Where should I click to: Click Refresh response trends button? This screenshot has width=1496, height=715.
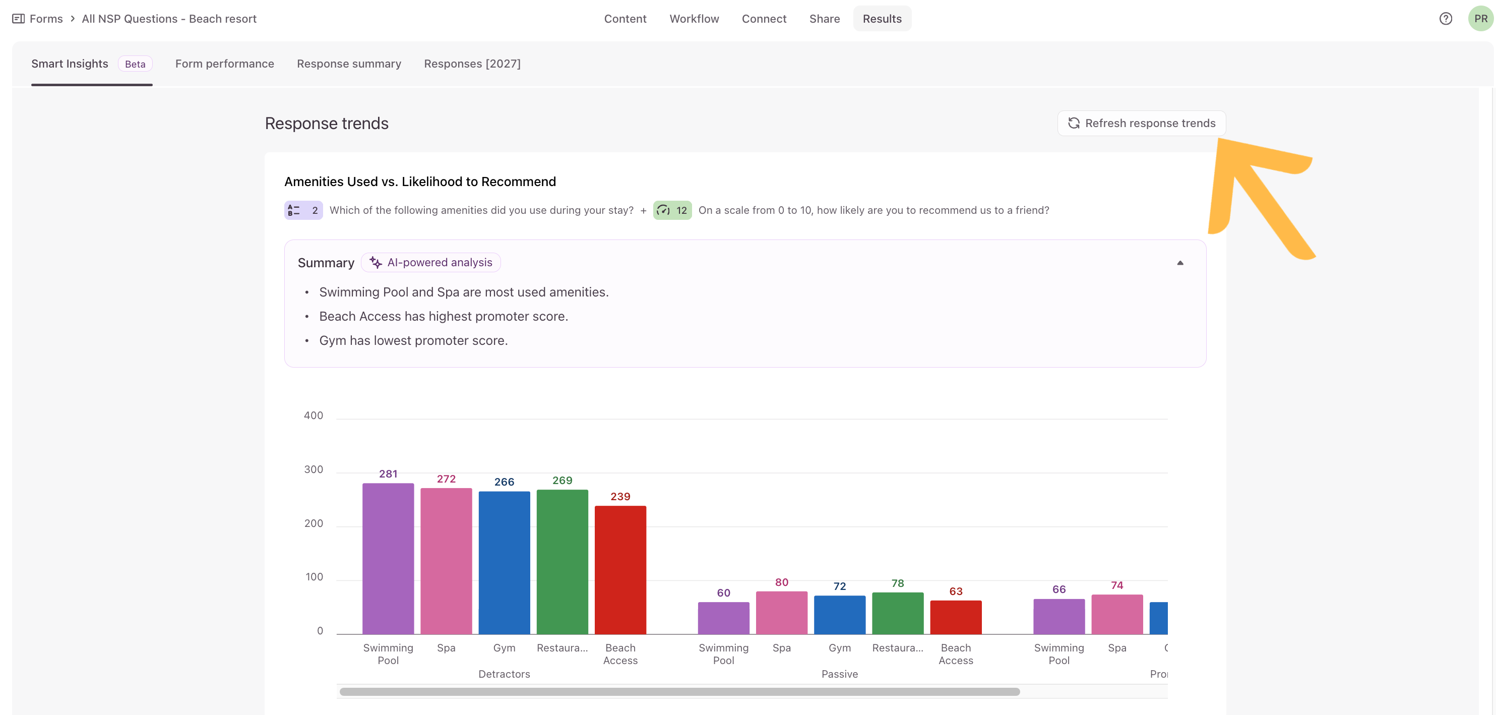coord(1141,123)
